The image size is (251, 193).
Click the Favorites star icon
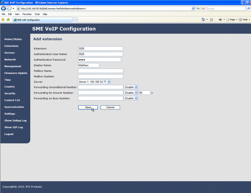pos(3,19)
